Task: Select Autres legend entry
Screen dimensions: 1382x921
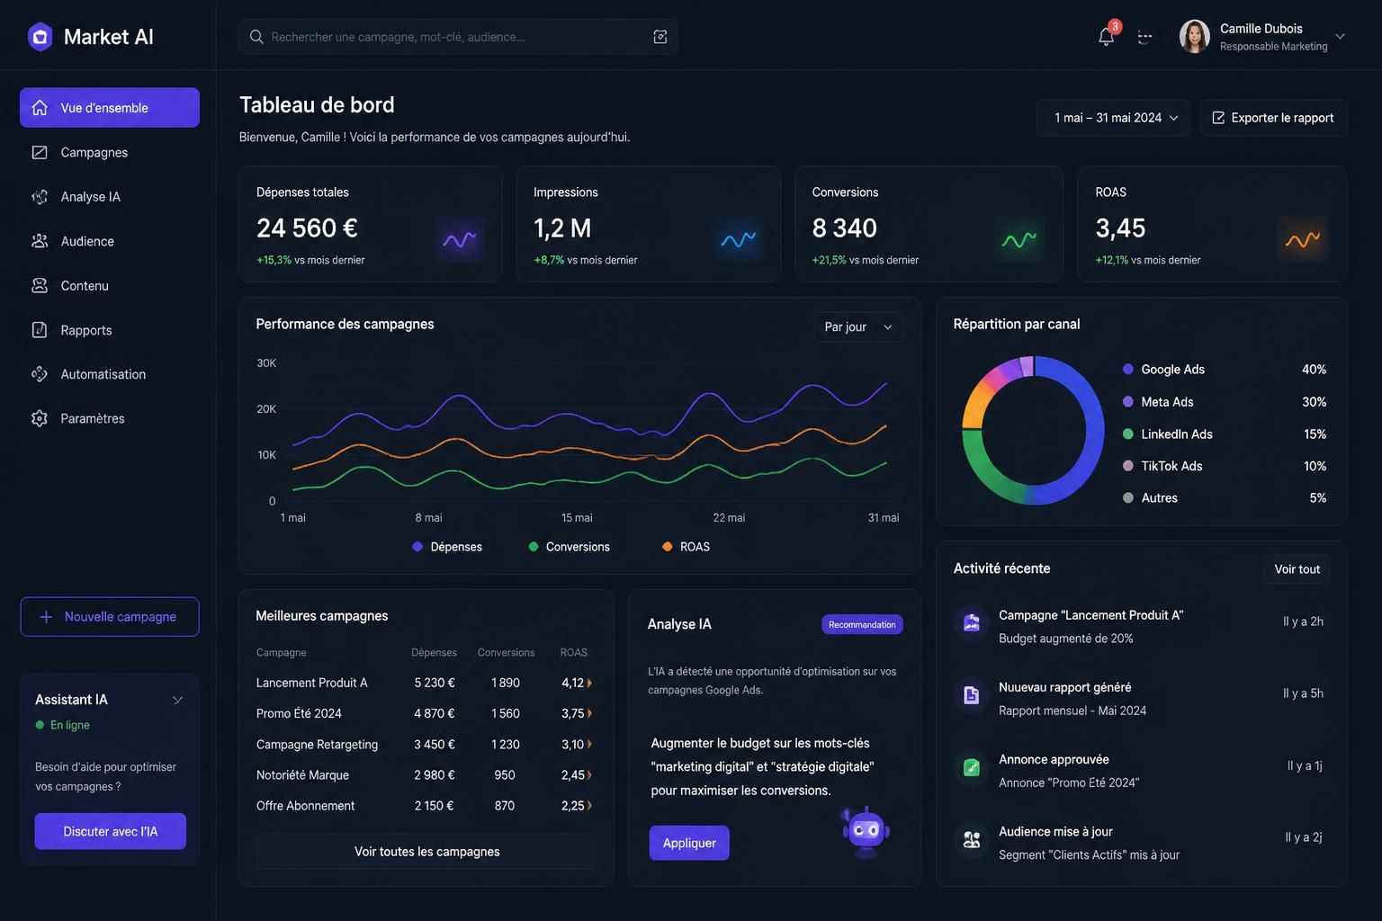Action: pos(1225,498)
